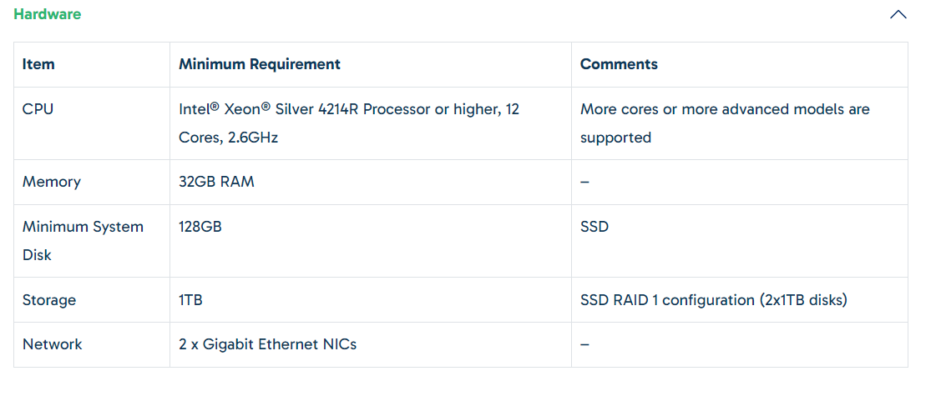Image resolution: width=936 pixels, height=396 pixels.
Task: Click the green Hardware heading
Action: [x=47, y=13]
